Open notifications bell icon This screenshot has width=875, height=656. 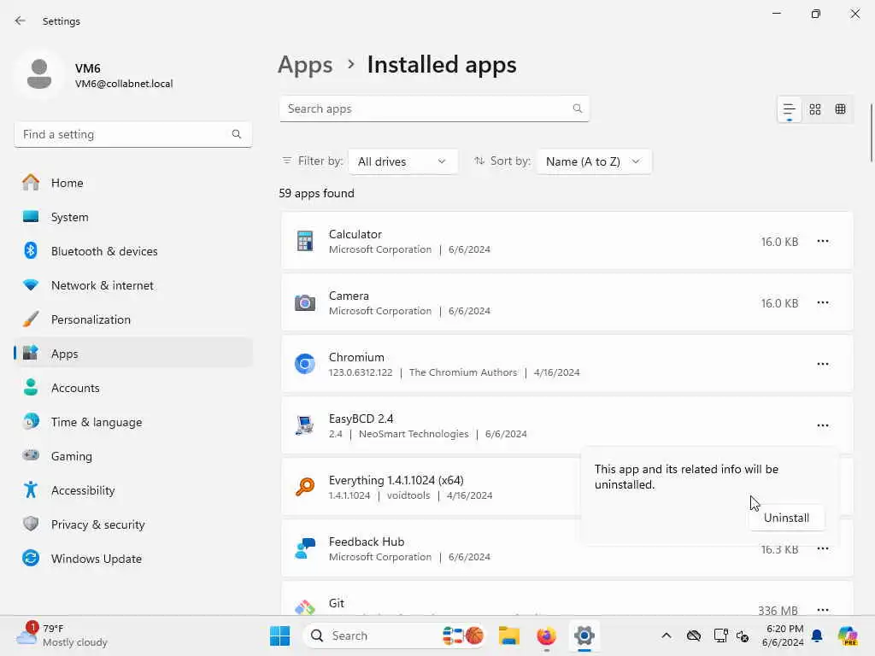tap(817, 635)
